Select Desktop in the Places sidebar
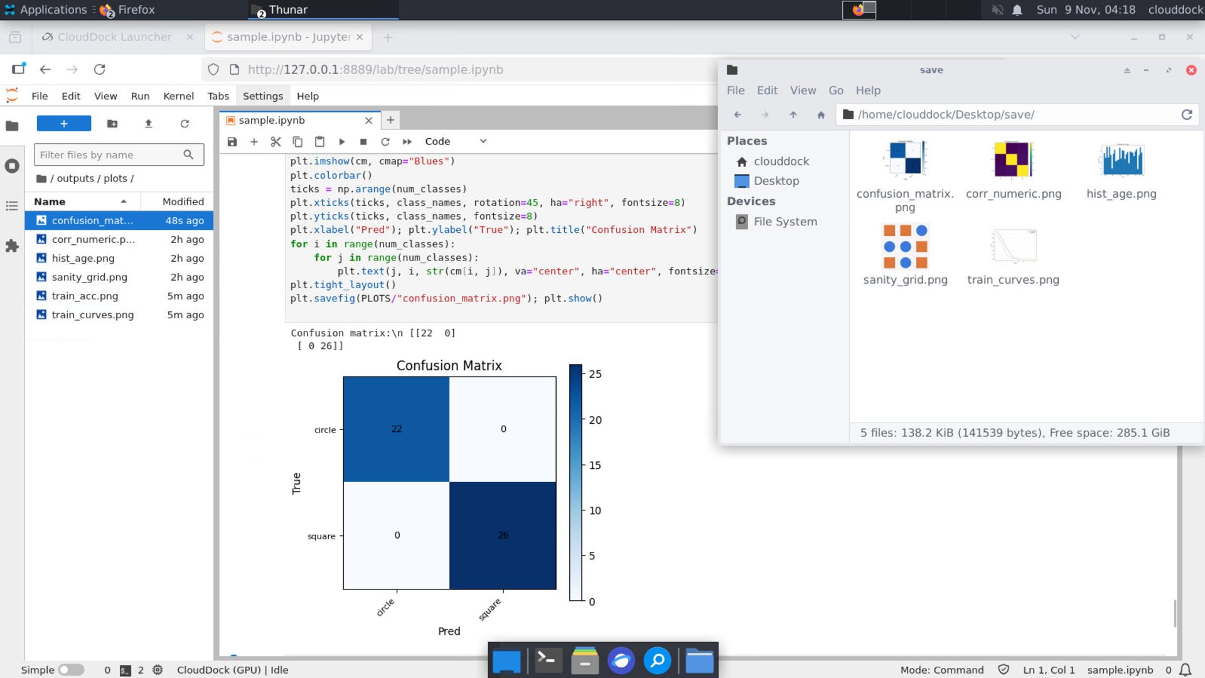 tap(776, 181)
